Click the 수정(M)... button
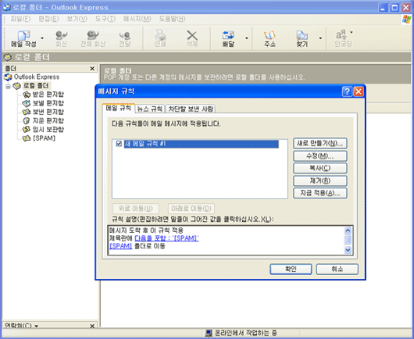The height and width of the screenshot is (339, 414). pos(320,155)
